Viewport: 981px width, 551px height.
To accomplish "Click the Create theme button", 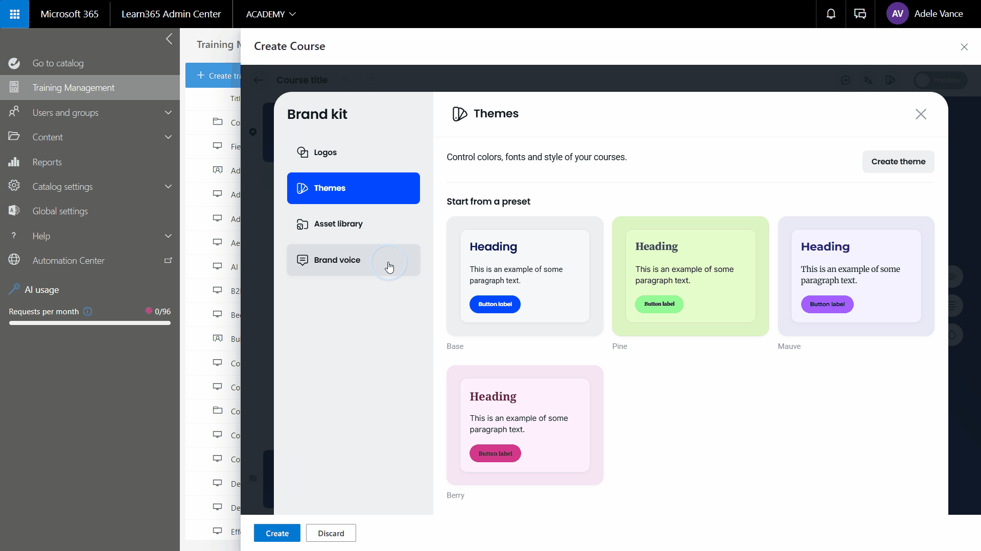I will tap(898, 162).
